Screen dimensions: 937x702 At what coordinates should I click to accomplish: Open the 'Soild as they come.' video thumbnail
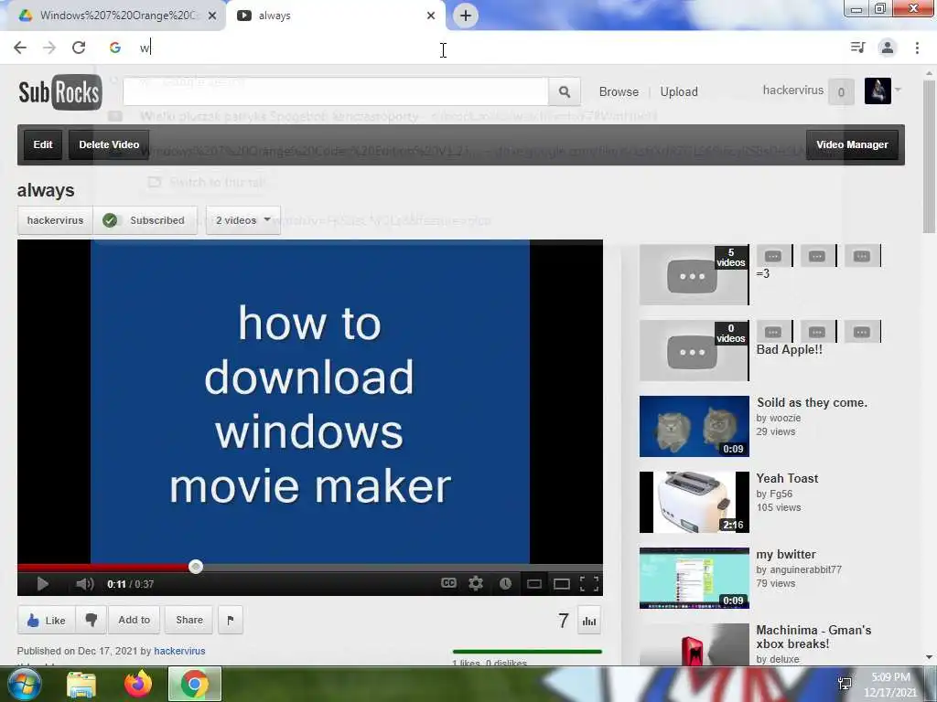pos(695,426)
